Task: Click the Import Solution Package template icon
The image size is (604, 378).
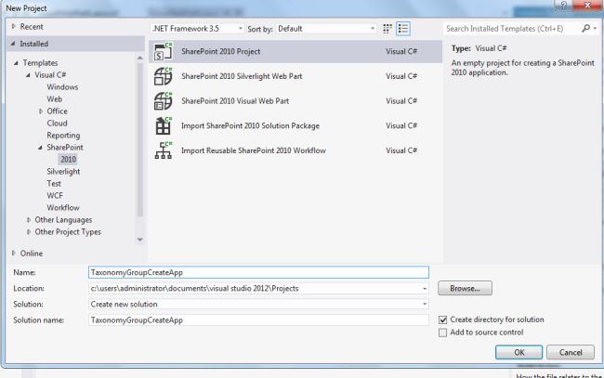Action: point(163,126)
